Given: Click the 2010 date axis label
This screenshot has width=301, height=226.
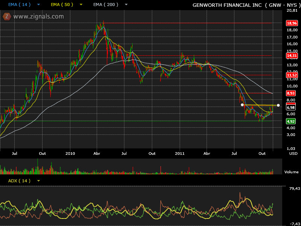Looking at the screenshot, I should point(70,154).
